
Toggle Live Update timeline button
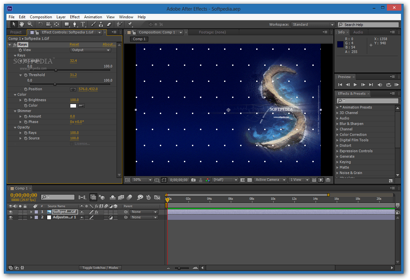pyautogui.click(x=93, y=197)
